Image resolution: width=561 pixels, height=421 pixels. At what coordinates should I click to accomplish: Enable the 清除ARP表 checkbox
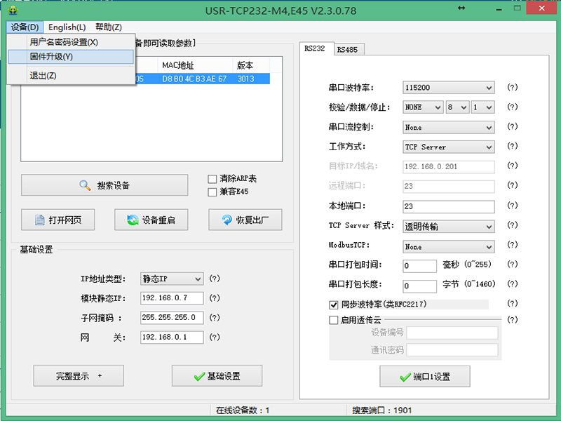click(212, 179)
